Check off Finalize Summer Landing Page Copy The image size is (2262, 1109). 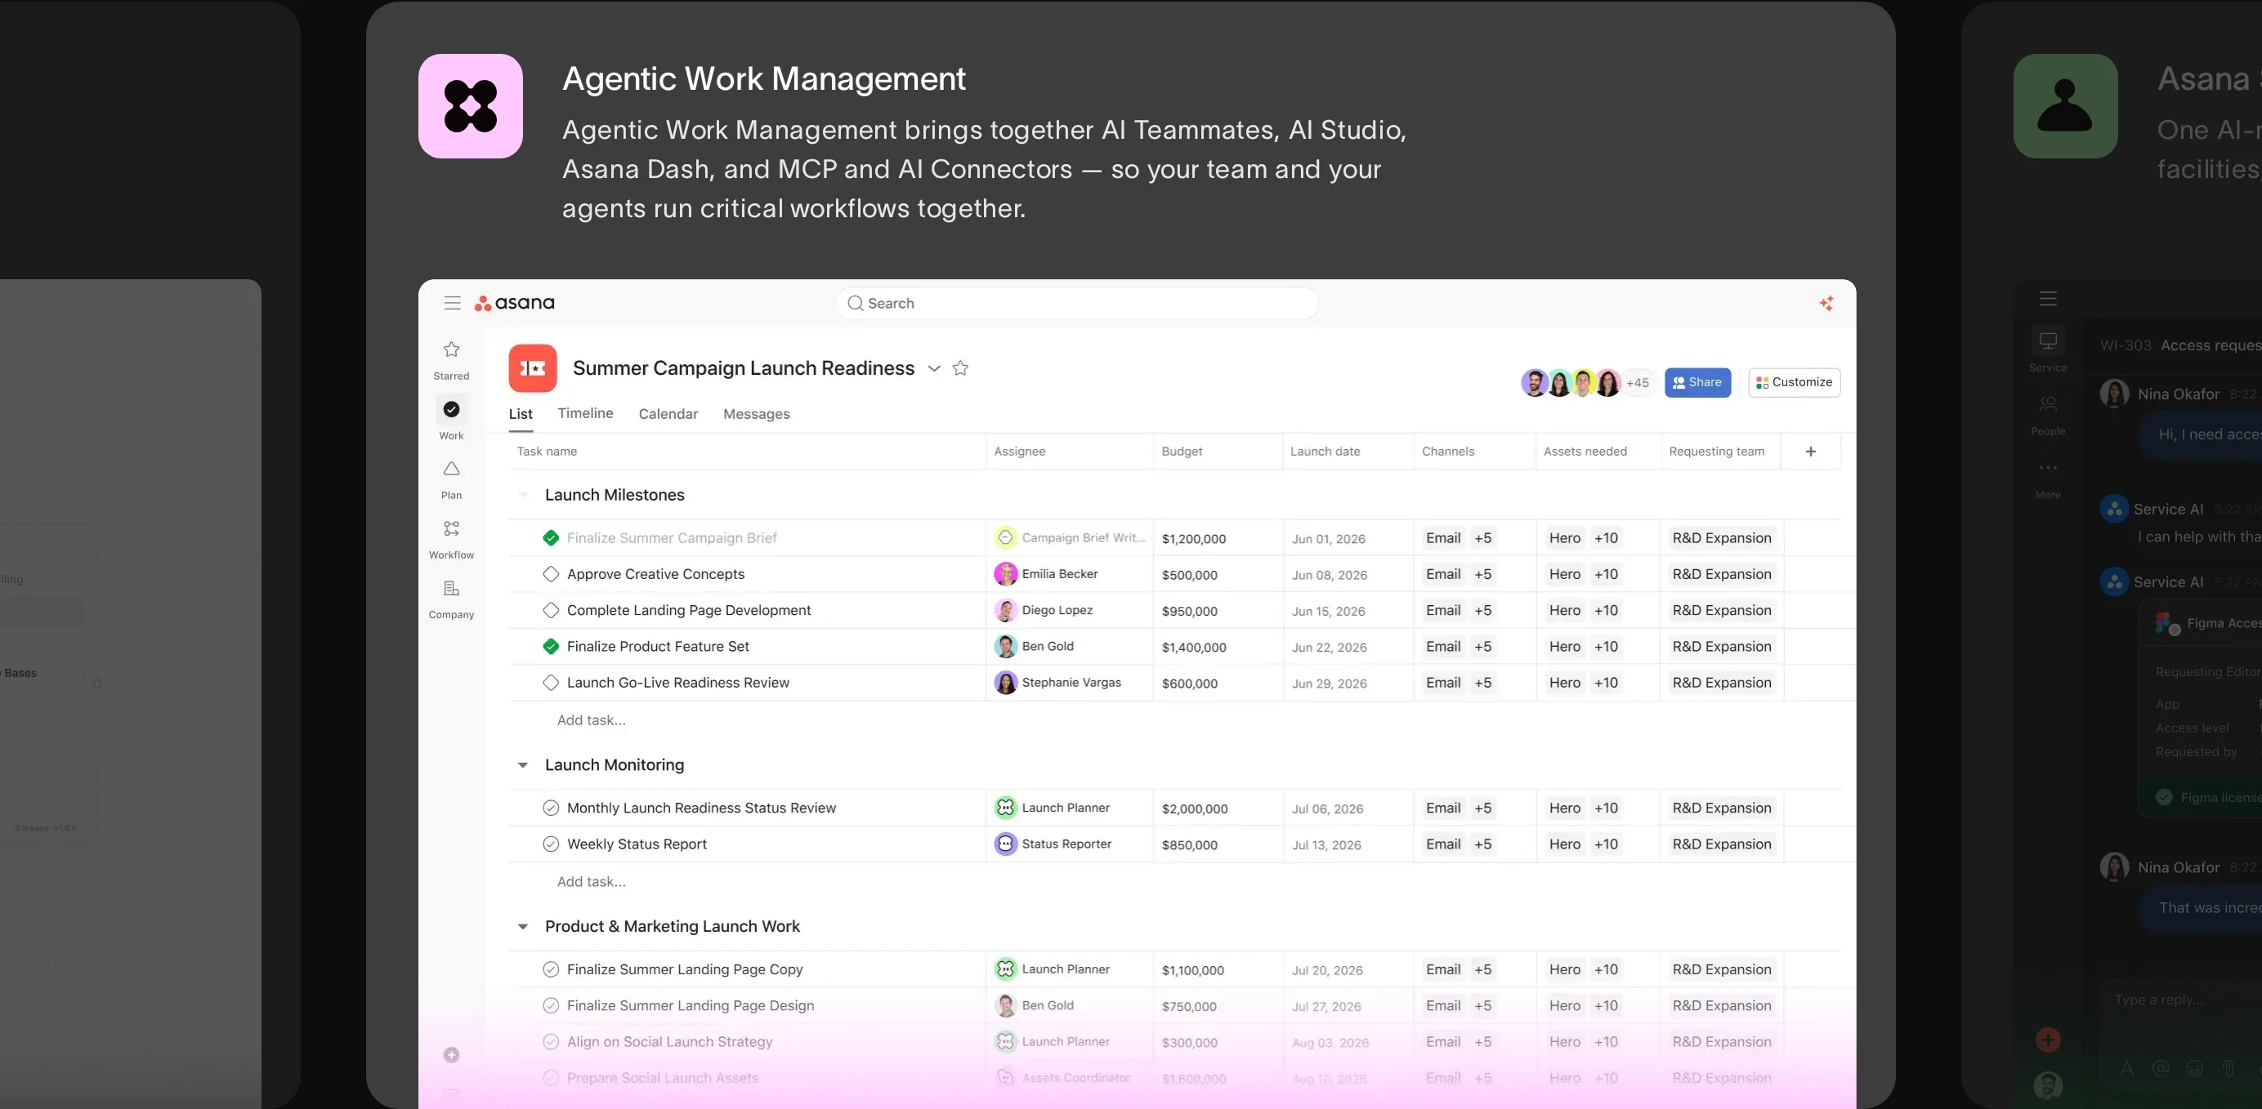[x=551, y=969]
